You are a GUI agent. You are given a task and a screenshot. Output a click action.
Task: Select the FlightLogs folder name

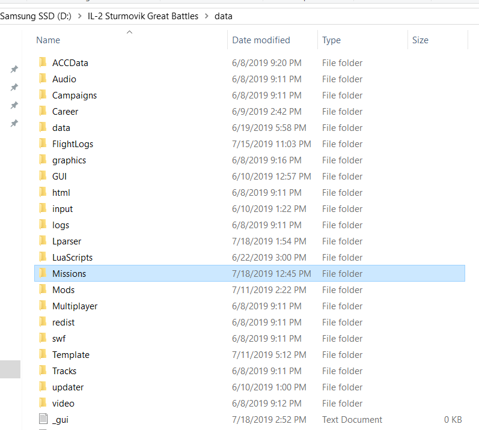coord(73,144)
